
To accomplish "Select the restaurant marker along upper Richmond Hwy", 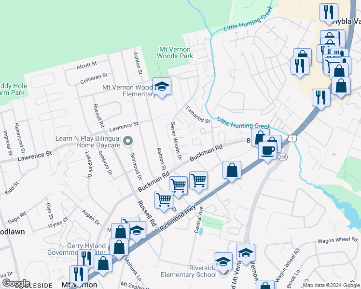I will click(x=321, y=98).
